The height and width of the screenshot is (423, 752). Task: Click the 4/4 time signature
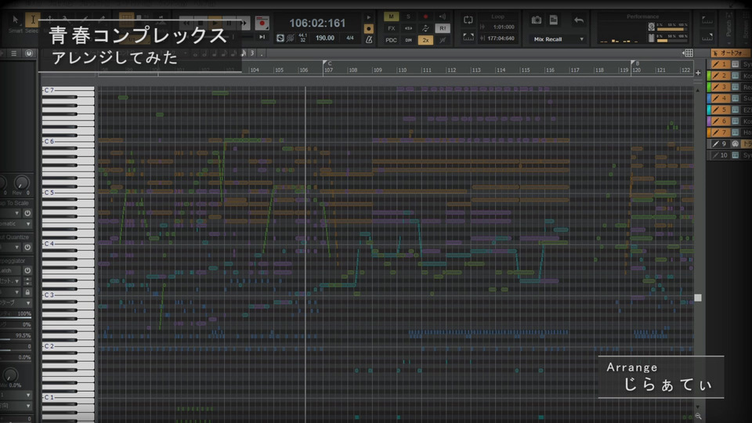pyautogui.click(x=350, y=38)
